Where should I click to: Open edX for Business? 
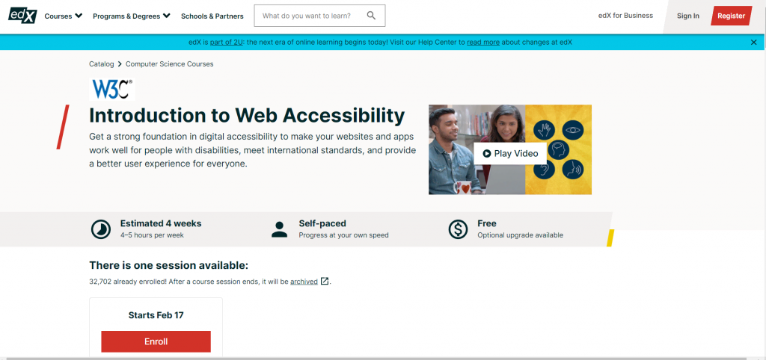tap(625, 16)
